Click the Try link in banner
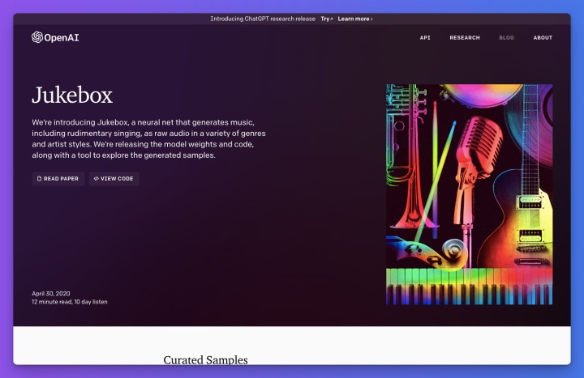The width and height of the screenshot is (584, 378). click(x=327, y=19)
